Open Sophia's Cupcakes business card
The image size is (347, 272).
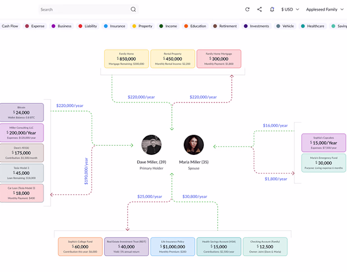(x=324, y=142)
